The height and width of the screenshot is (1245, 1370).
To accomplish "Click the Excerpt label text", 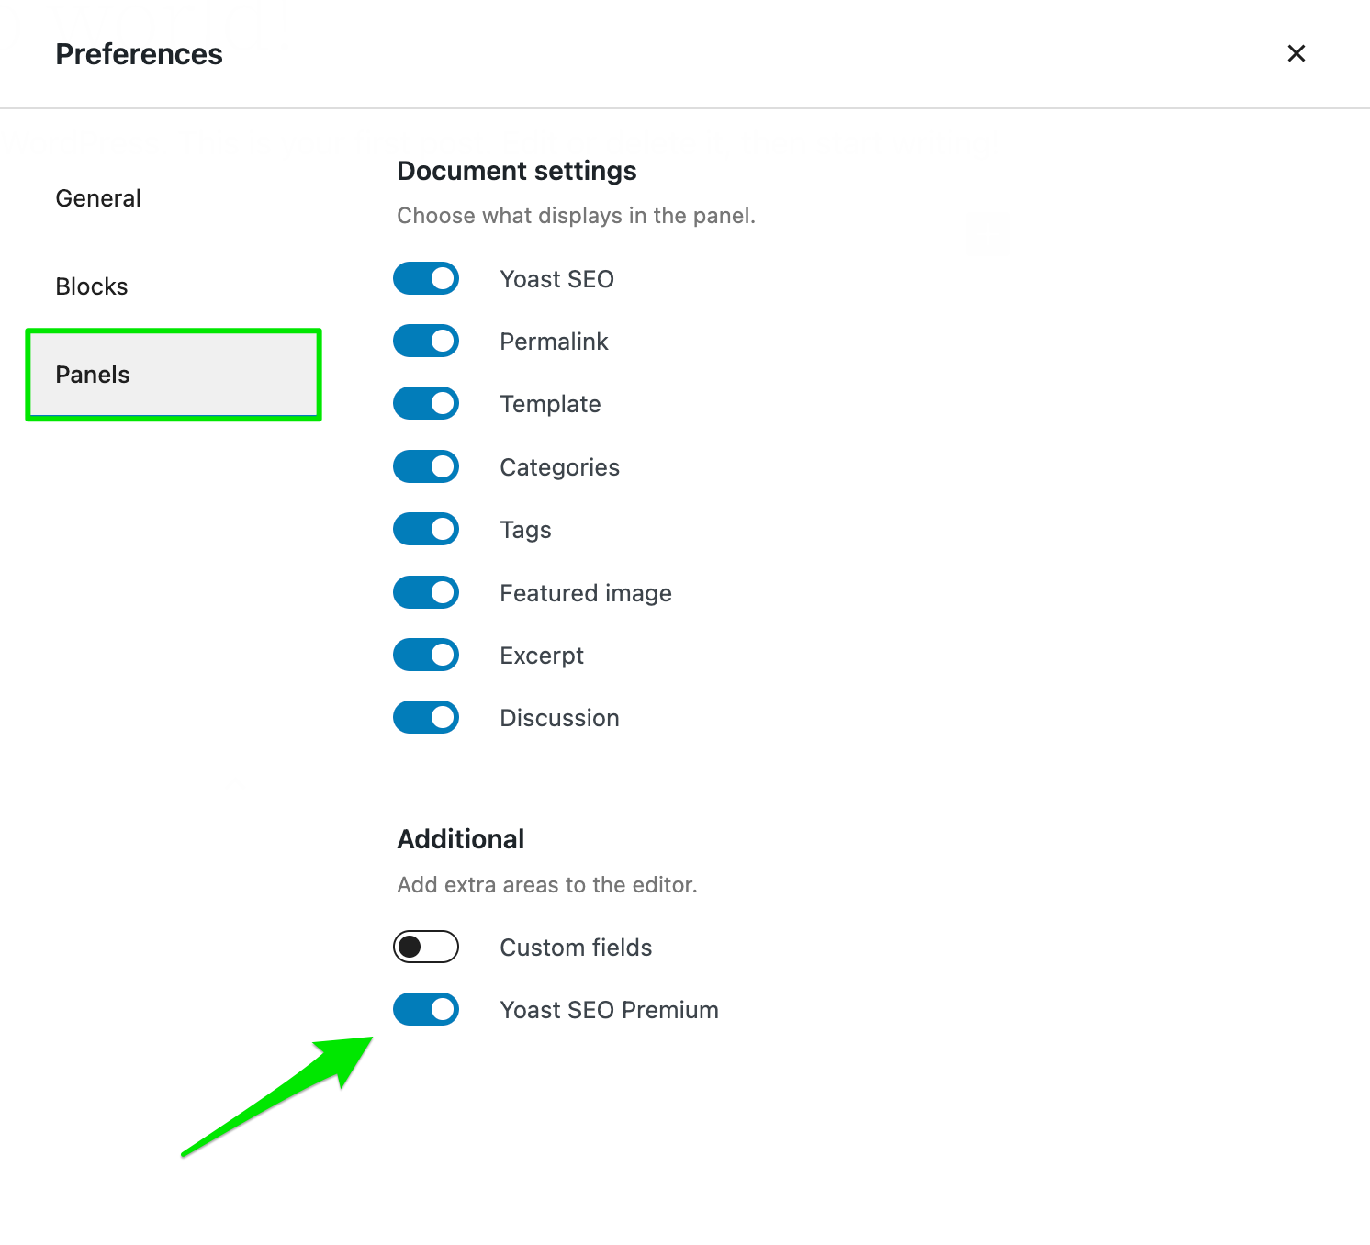I will click(541, 655).
